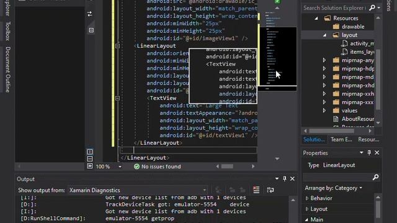Click the swap panes arrows icon
Screen dimensions: 397x223
tap(89, 14)
